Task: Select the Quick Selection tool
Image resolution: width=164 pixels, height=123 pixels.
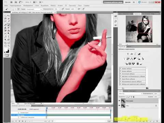Action: 9,18
